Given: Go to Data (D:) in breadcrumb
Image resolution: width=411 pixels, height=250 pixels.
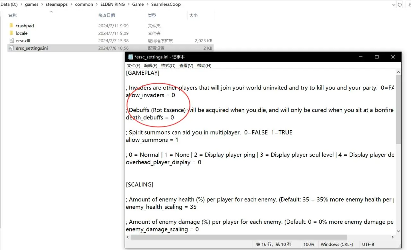Looking at the screenshot, I should coord(9,4).
